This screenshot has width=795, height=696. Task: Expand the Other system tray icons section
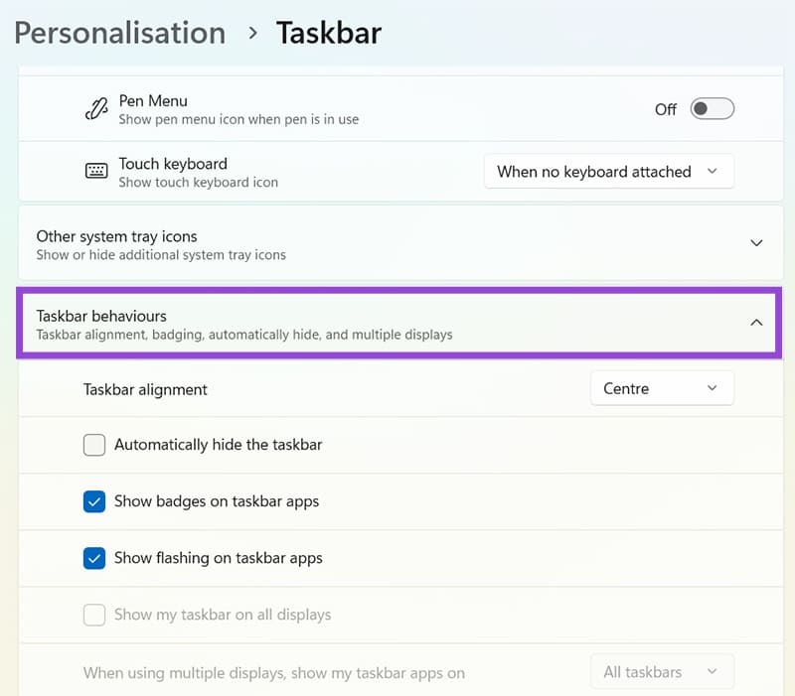pyautogui.click(x=756, y=242)
